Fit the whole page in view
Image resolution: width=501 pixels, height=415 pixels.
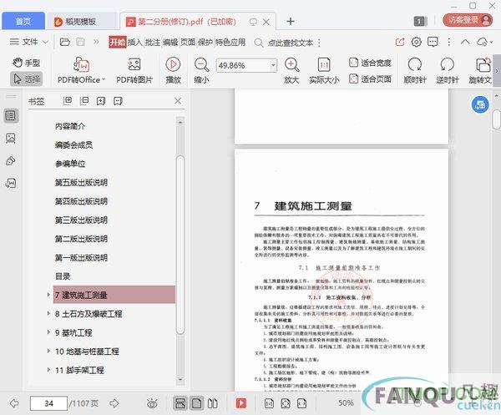(370, 78)
